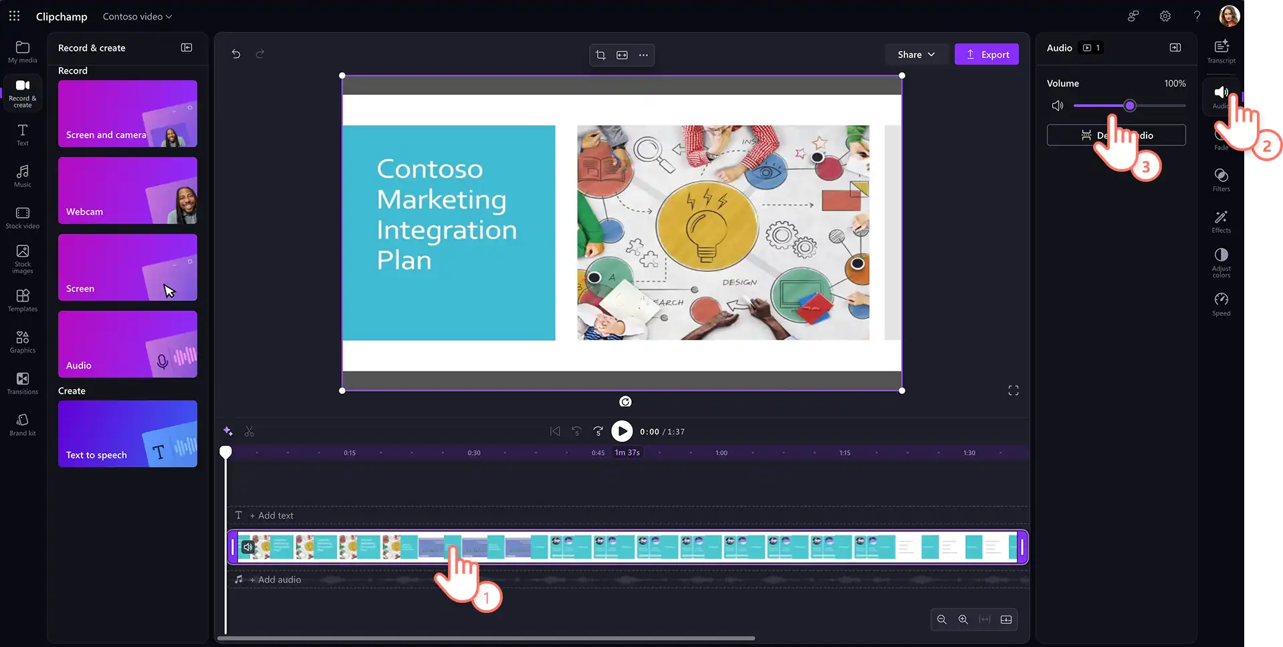Click the rotate handle below preview
The image size is (1283, 647).
pos(625,401)
